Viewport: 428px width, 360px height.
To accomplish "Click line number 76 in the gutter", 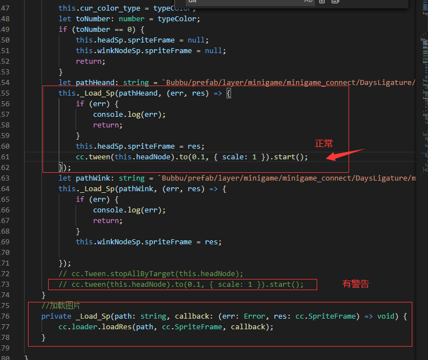I will 4,316.
